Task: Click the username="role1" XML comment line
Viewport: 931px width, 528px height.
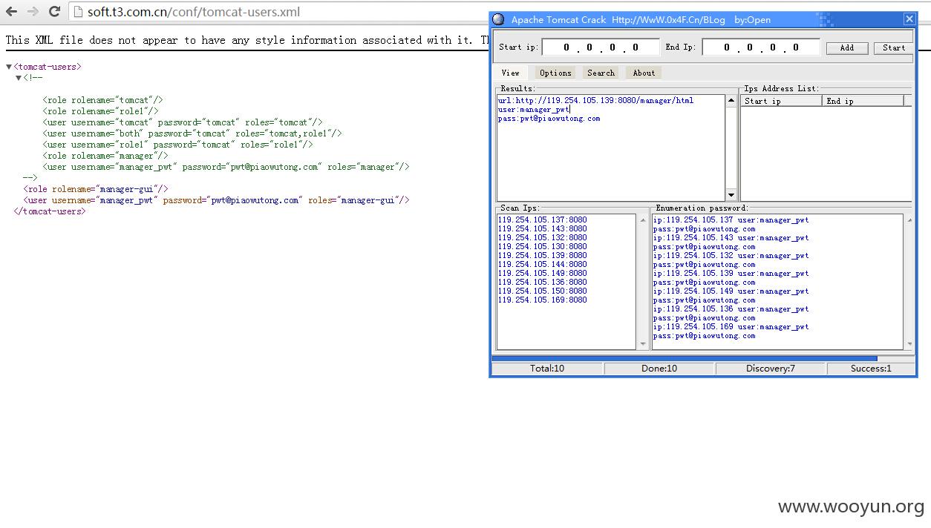Action: (x=177, y=145)
